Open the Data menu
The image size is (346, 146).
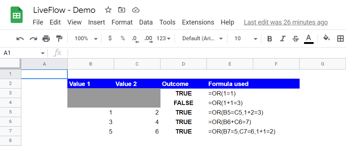(x=146, y=22)
